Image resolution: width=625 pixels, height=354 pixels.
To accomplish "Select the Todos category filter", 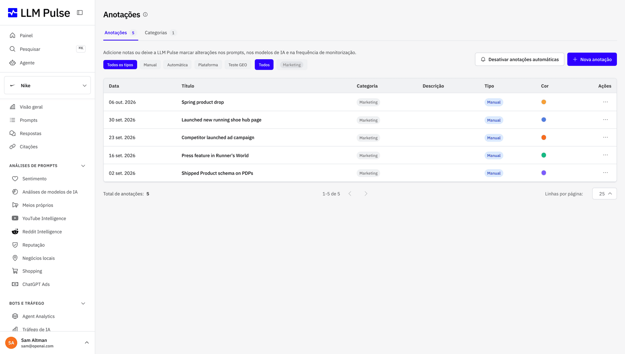I will [264, 65].
